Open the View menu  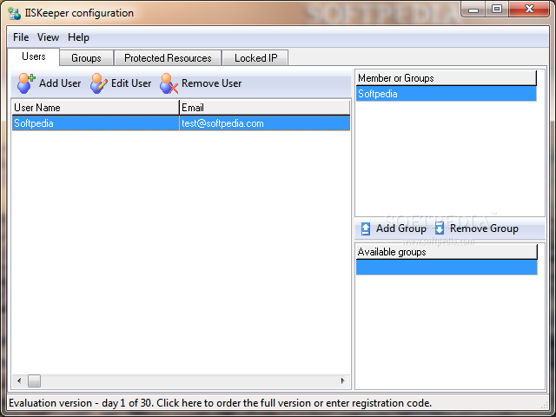tap(48, 37)
